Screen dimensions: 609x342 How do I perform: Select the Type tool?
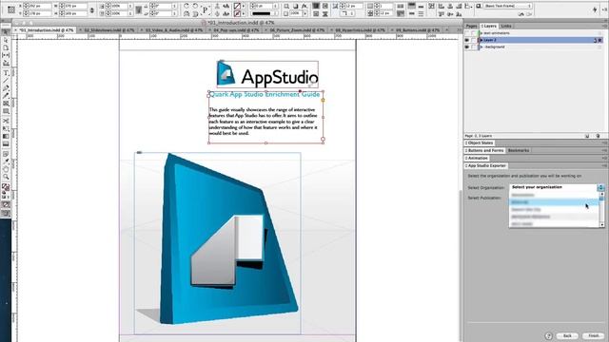coord(6,73)
